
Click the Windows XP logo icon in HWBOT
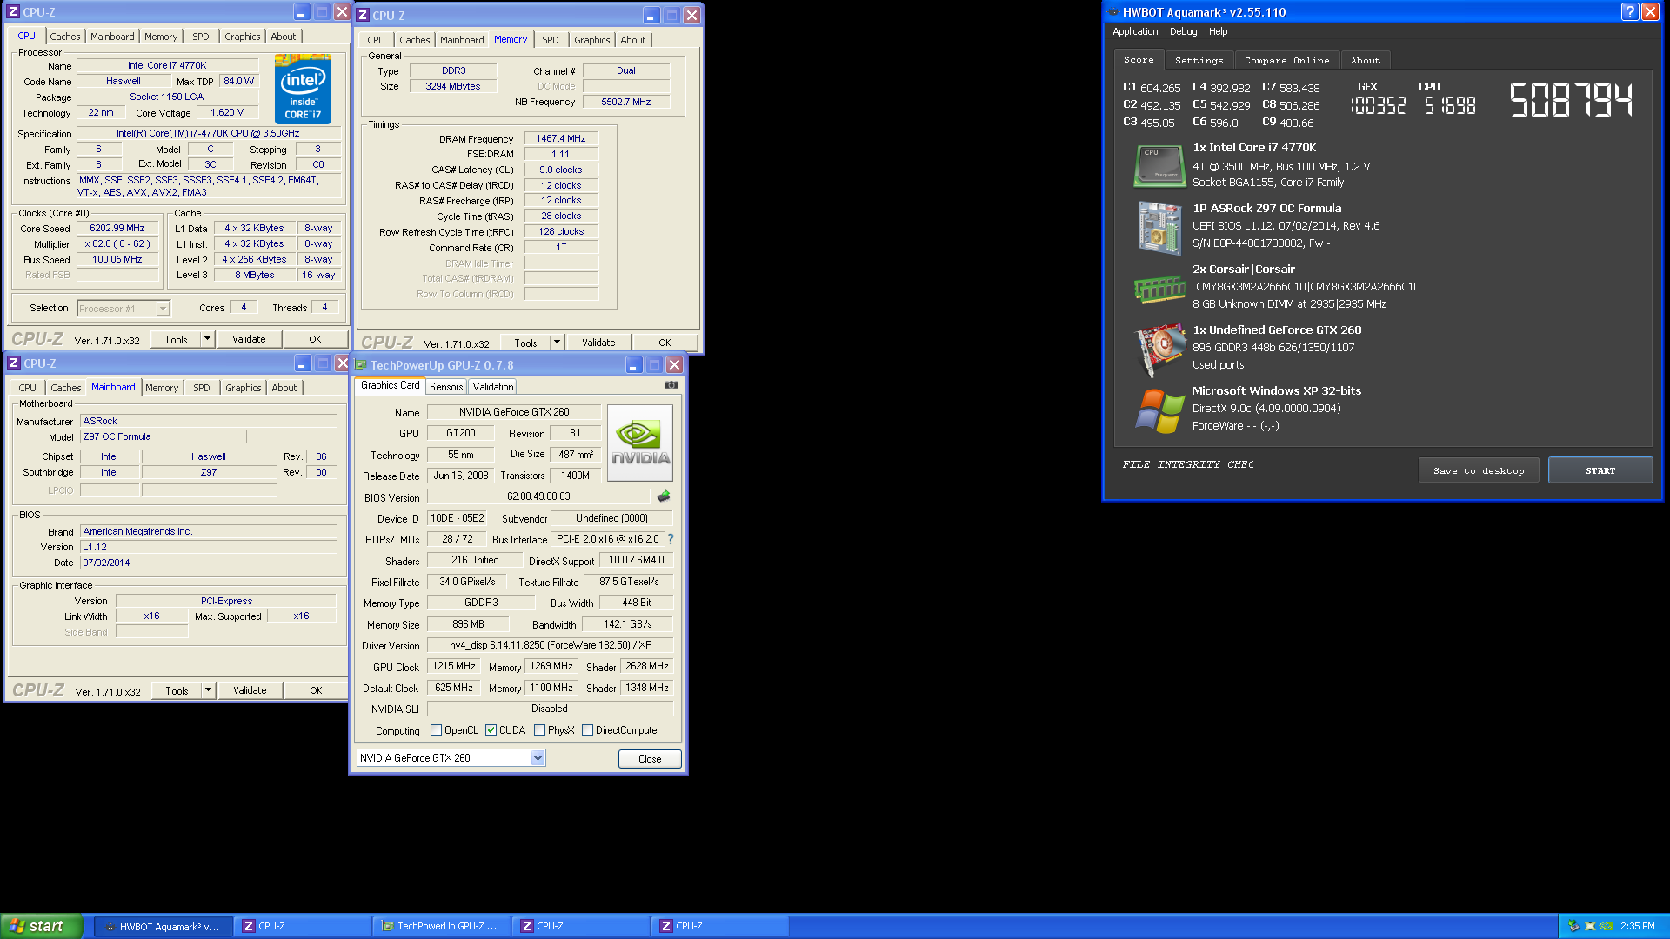(x=1159, y=410)
